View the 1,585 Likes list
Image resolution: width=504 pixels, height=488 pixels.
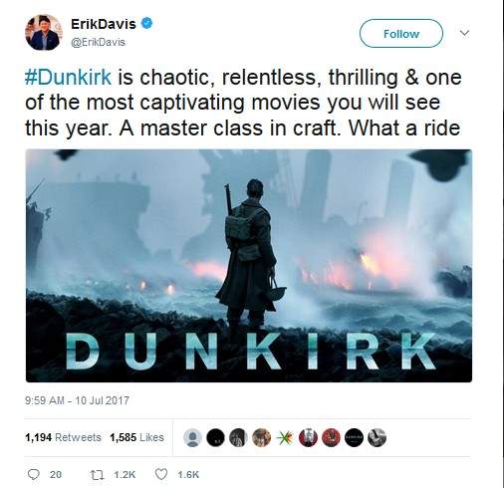(136, 437)
